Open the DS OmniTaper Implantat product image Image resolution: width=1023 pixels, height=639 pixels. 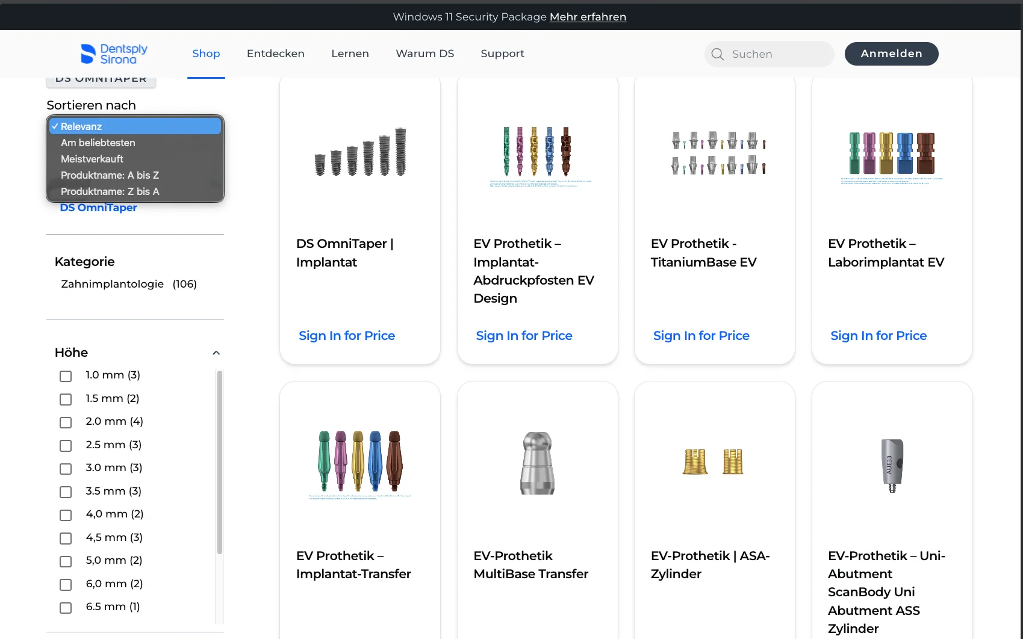tap(360, 152)
